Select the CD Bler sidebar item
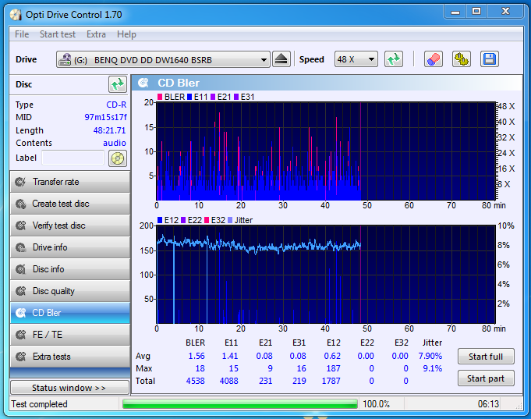This screenshot has height=419, width=531. point(70,313)
